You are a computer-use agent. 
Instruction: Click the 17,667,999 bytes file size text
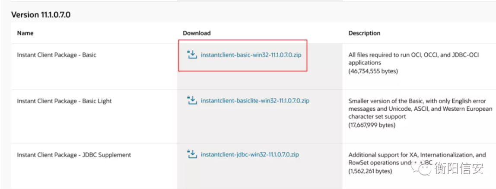click(x=372, y=125)
